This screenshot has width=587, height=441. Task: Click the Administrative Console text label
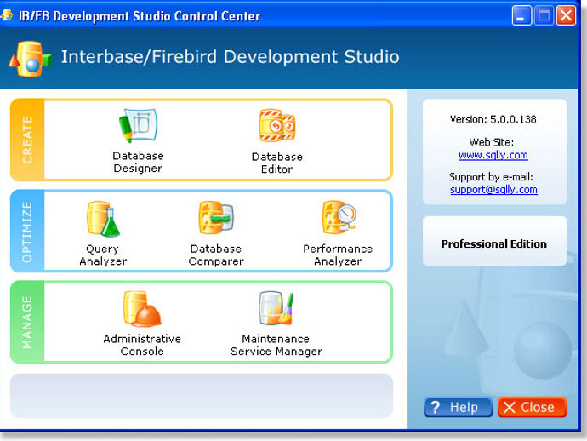pos(142,345)
